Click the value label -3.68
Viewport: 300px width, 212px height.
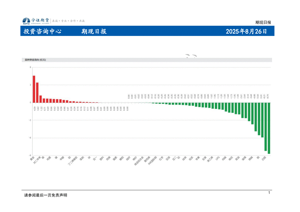pos(251,96)
